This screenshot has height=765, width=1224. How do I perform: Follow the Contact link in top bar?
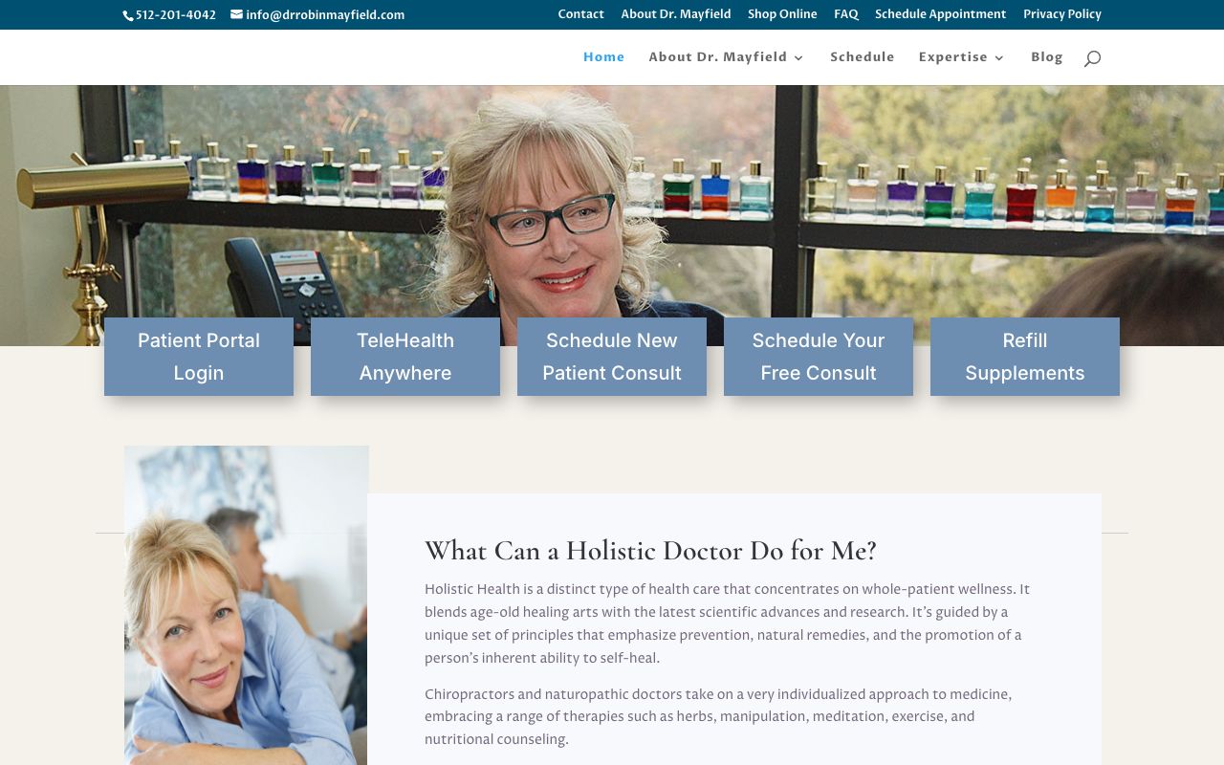581,14
